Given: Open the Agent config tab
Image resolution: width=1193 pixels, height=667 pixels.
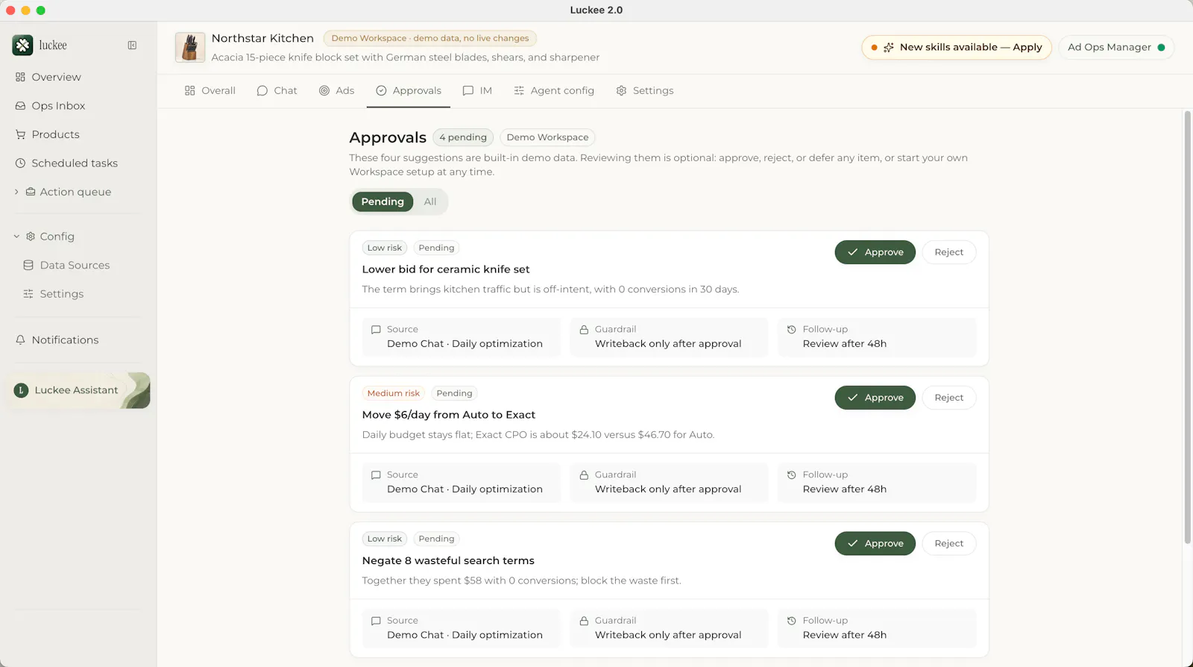Looking at the screenshot, I should click(x=554, y=90).
